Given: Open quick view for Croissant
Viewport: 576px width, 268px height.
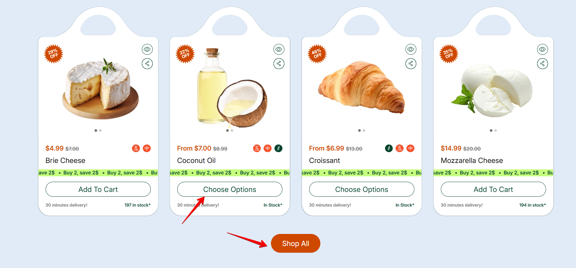Looking at the screenshot, I should [x=411, y=49].
